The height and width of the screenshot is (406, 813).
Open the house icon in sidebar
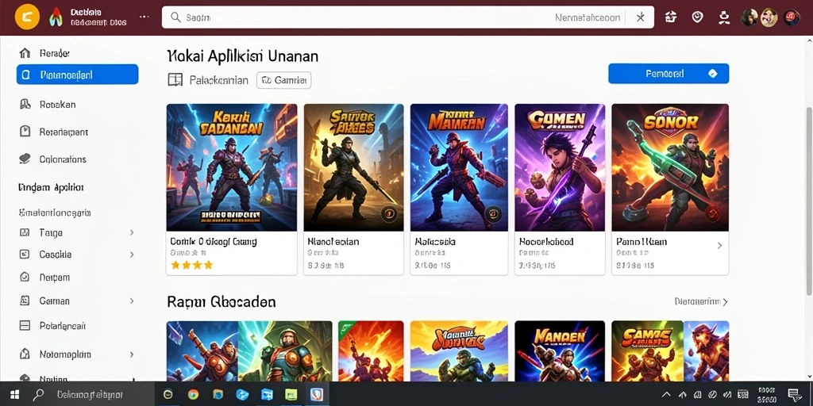(24, 53)
